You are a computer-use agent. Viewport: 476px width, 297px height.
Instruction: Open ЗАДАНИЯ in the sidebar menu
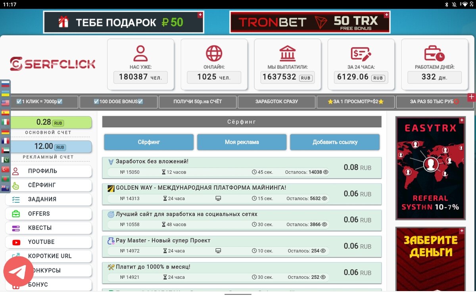(48, 200)
